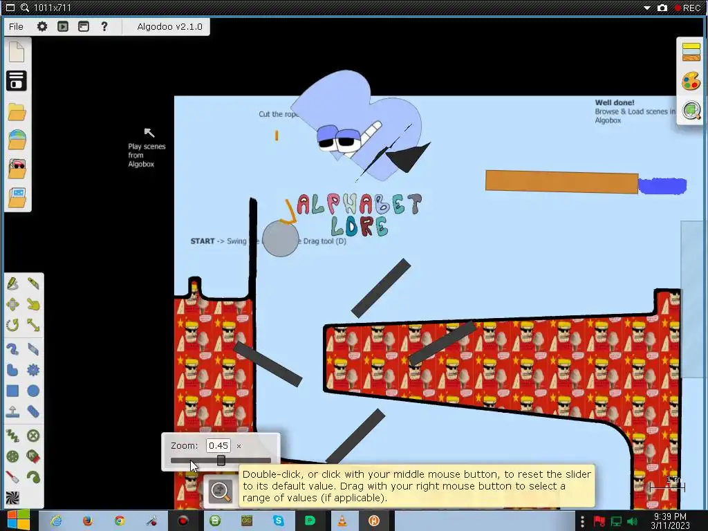Screen dimensions: 708x531
Task: Select the Scale tool
Action: click(33, 325)
